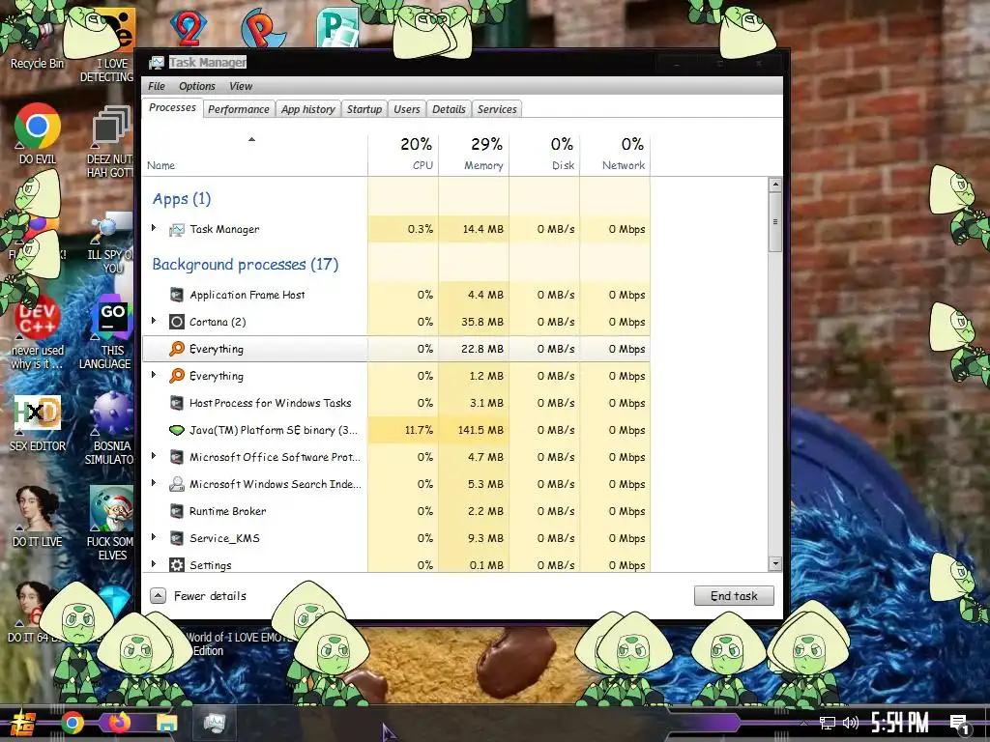990x742 pixels.
Task: Switch to the Users tab
Action: click(407, 109)
